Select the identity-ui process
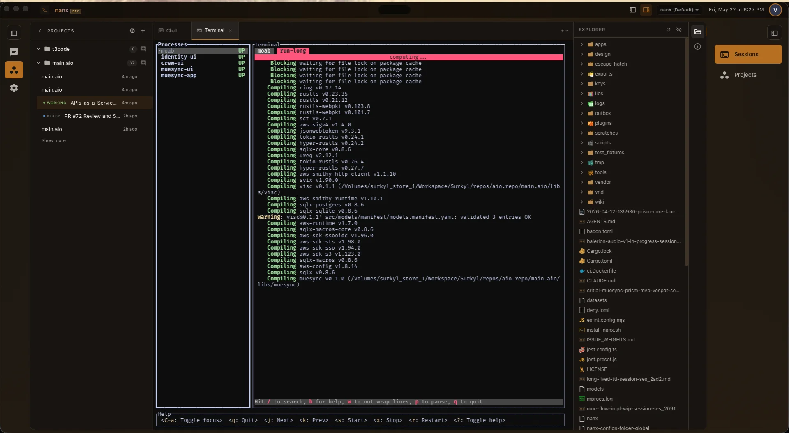Screen dimensions: 789x433 [203, 57]
